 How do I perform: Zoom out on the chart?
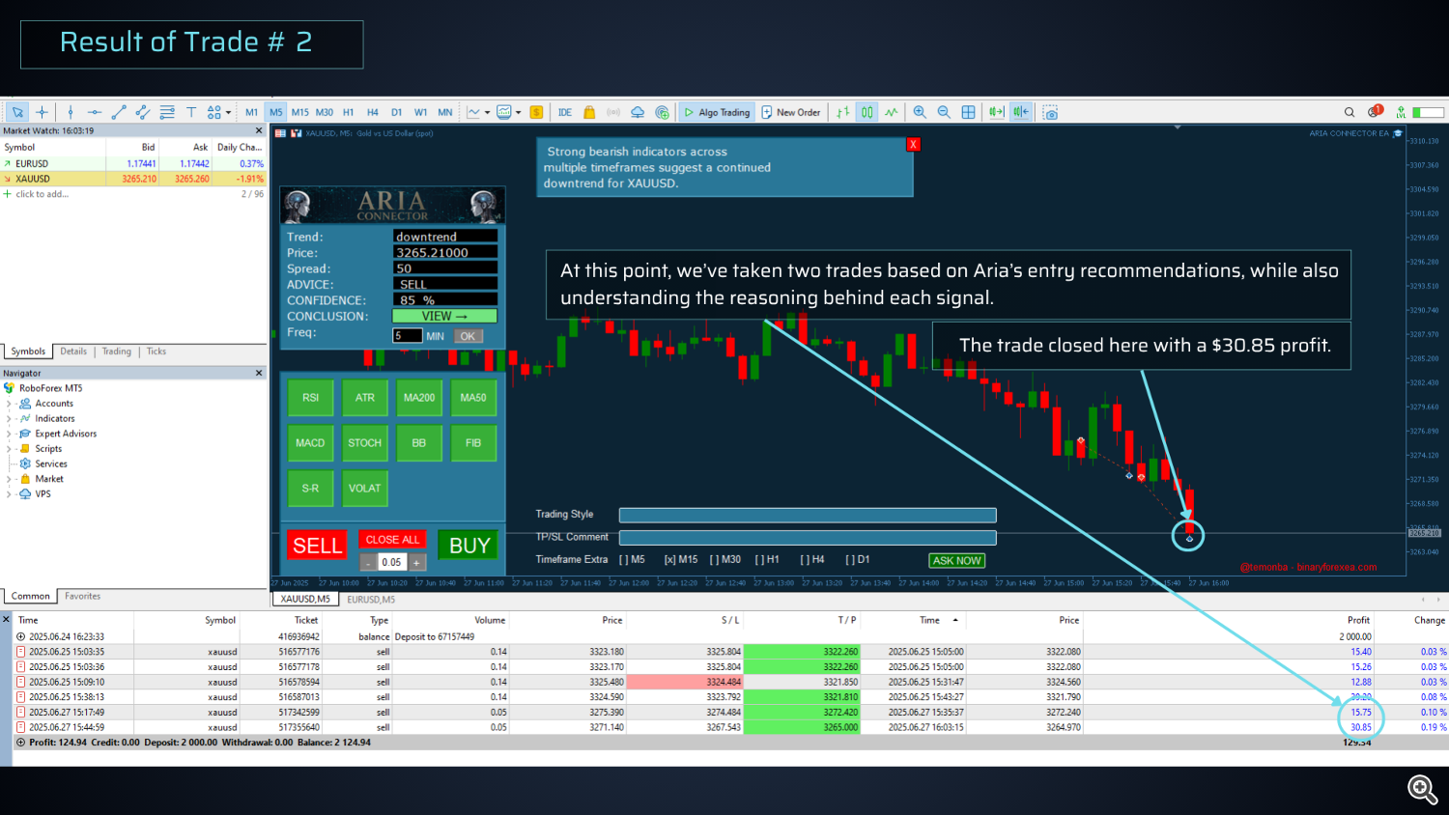pos(944,112)
